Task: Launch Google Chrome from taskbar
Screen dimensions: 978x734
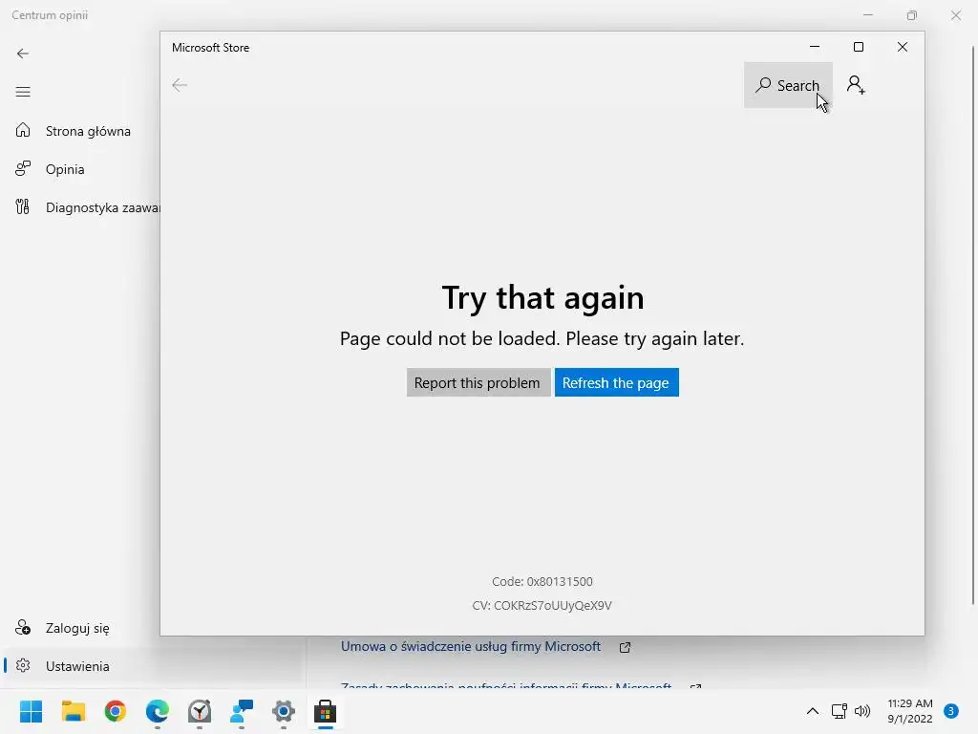Action: pos(116,711)
